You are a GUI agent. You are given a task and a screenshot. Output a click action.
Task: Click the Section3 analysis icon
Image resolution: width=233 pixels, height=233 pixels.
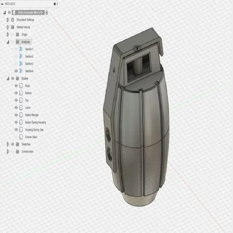pos(21,63)
